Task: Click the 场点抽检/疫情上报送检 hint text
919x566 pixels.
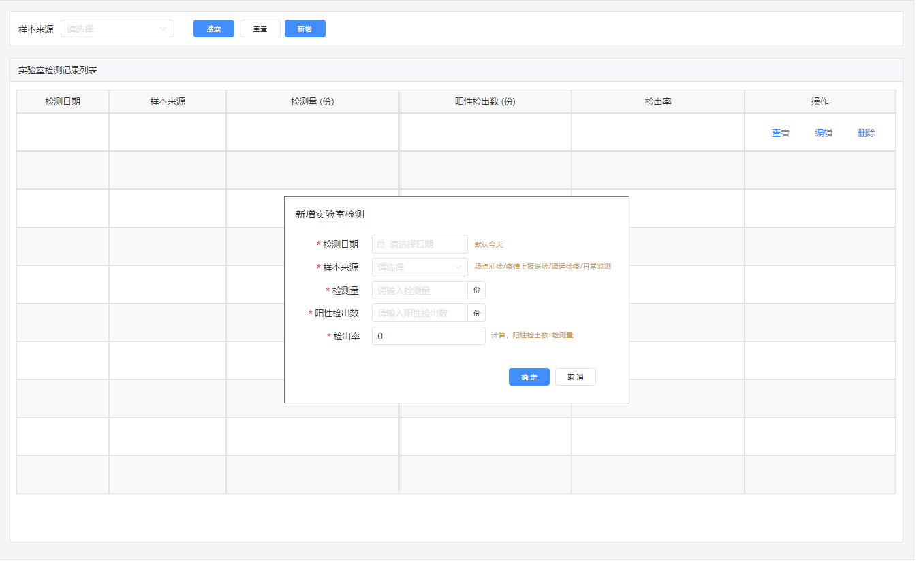Action: click(542, 267)
